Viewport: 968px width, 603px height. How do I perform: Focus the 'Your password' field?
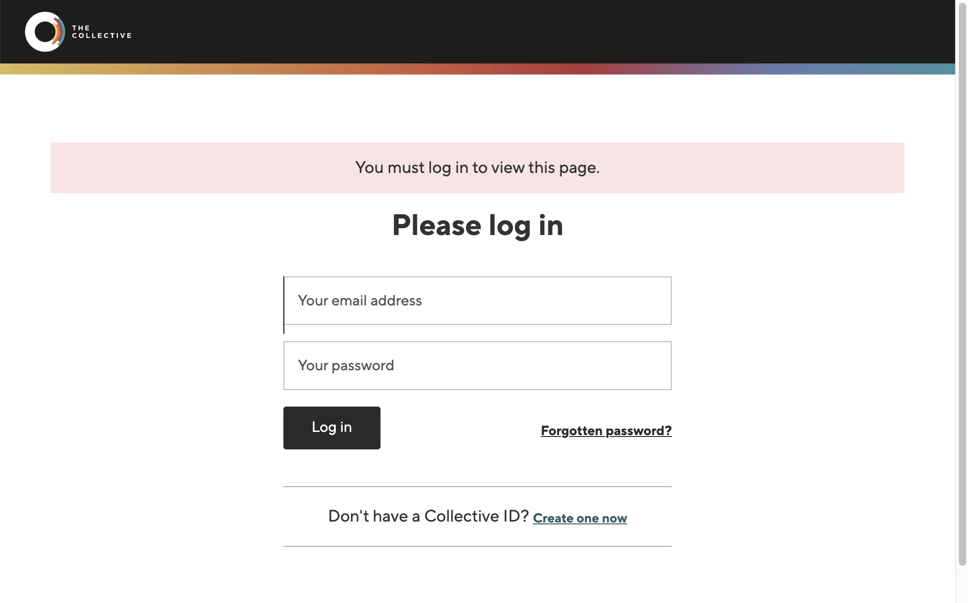[477, 366]
